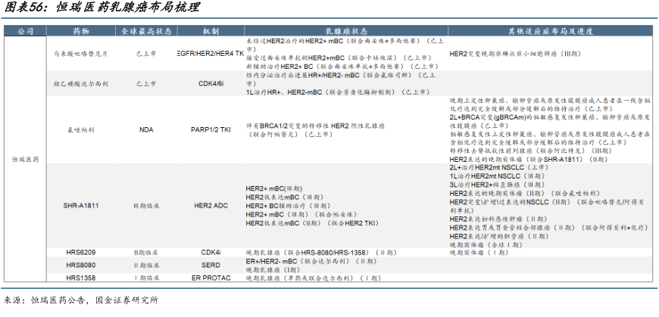Click the chart title 图表56：恒瑞医药乳腺癌布局梳理
The height and width of the screenshot is (317, 659).
coord(102,7)
